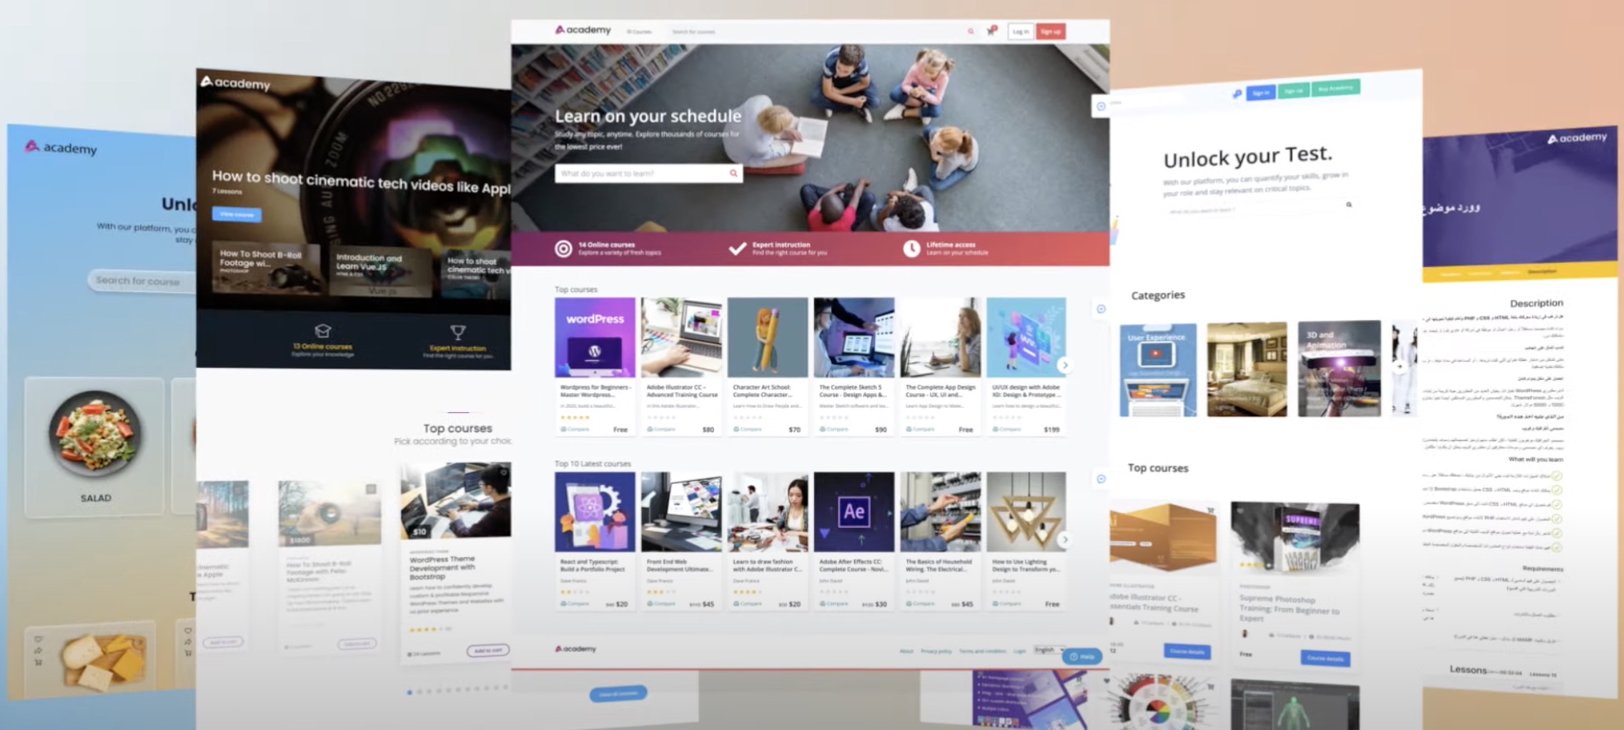Click the 14 Online courses target icon

[x=563, y=249]
